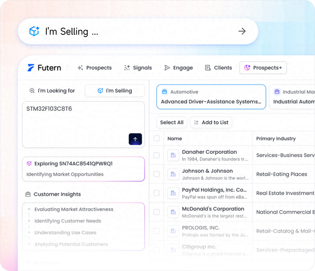Click the Exploring card sparkle cube icon
Image resolution: width=315 pixels, height=271 pixels.
[x=29, y=163]
